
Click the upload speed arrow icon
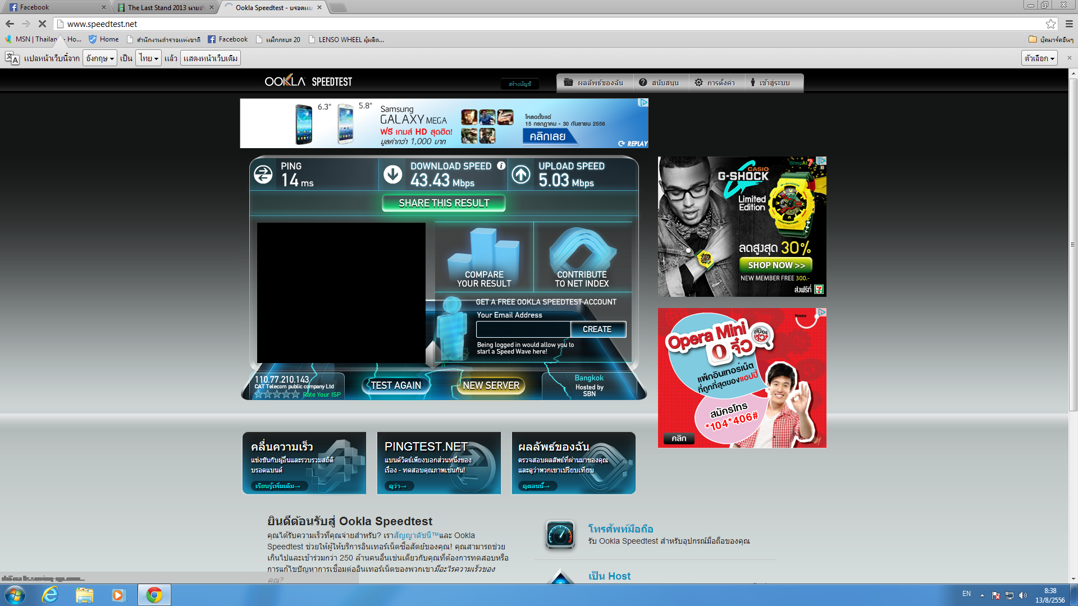(521, 175)
